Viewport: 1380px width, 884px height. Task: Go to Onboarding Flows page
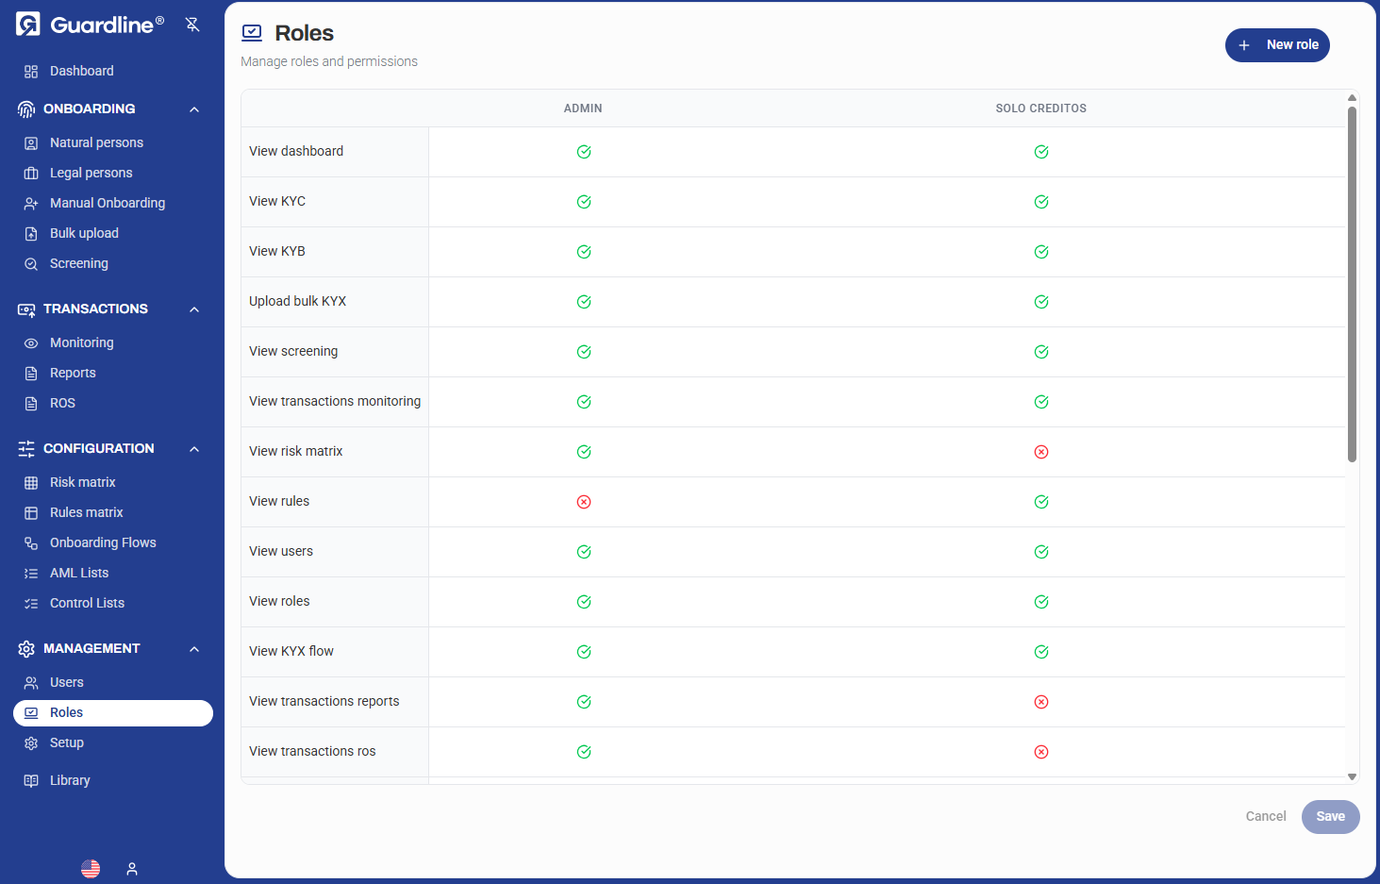point(103,543)
